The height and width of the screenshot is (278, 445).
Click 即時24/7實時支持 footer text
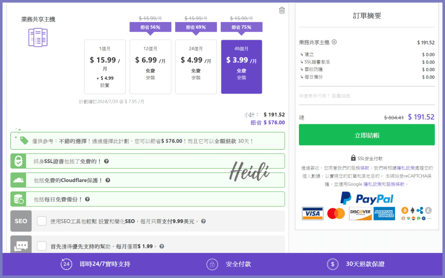[x=105, y=264]
